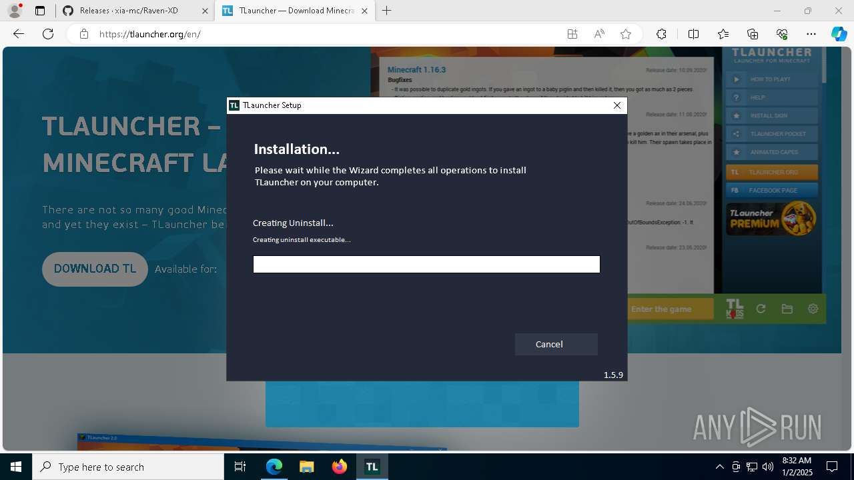Screen dimensions: 854x480
Task: Refresh the TLauncher page in Edge
Action: pos(48,34)
